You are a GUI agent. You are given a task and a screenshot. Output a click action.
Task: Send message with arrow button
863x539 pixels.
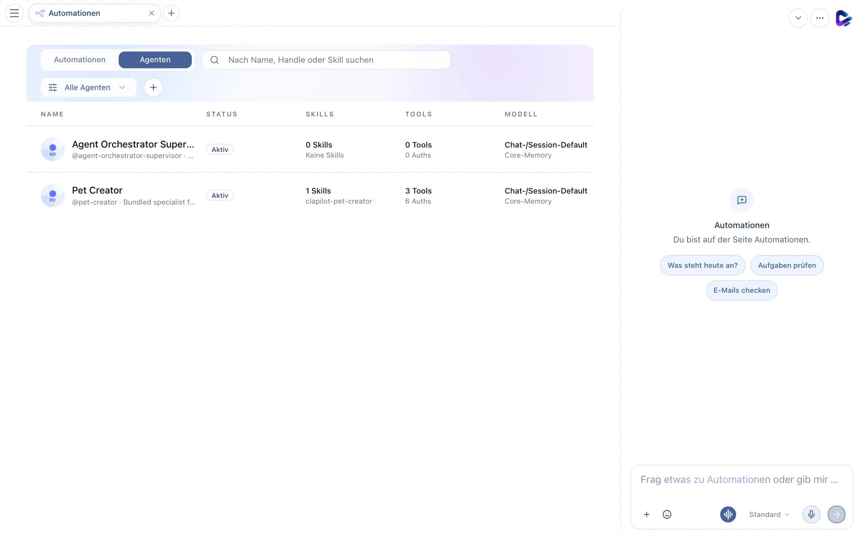837,515
